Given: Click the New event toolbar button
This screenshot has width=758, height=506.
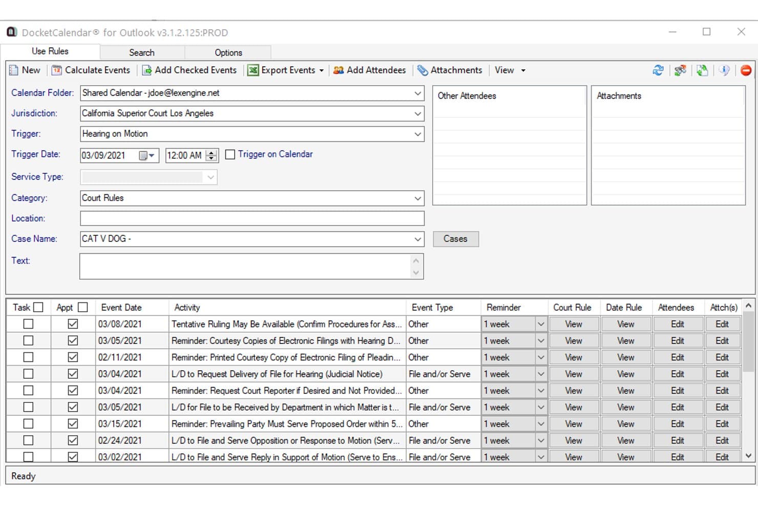Looking at the screenshot, I should (25, 70).
